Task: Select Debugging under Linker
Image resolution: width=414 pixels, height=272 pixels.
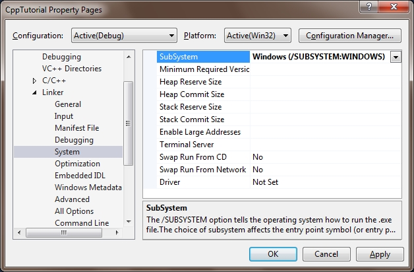Action: click(74, 140)
